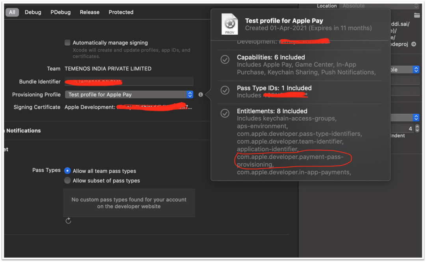The width and height of the screenshot is (426, 262).
Task: Select Allow all team pass types
Action: (67, 171)
